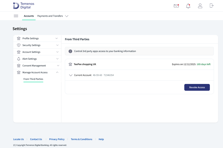The image size is (223, 148).
Task: Click the From Third Parties heading
Action: tap(77, 39)
